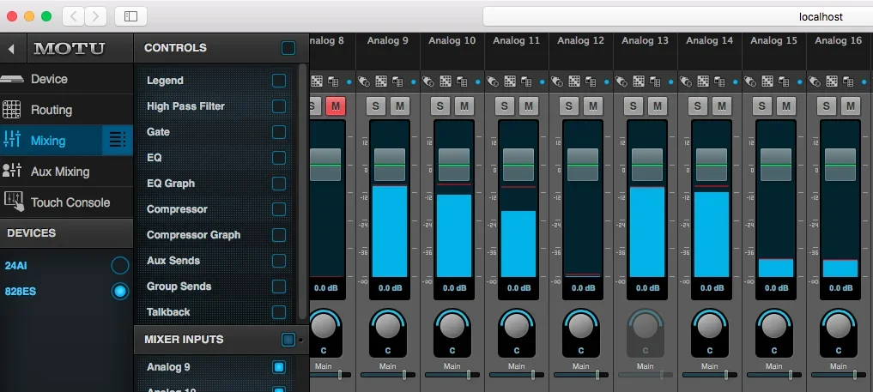Screen dimensions: 873x392
Task: Click the Aux Mixing icon
Action: (x=12, y=172)
